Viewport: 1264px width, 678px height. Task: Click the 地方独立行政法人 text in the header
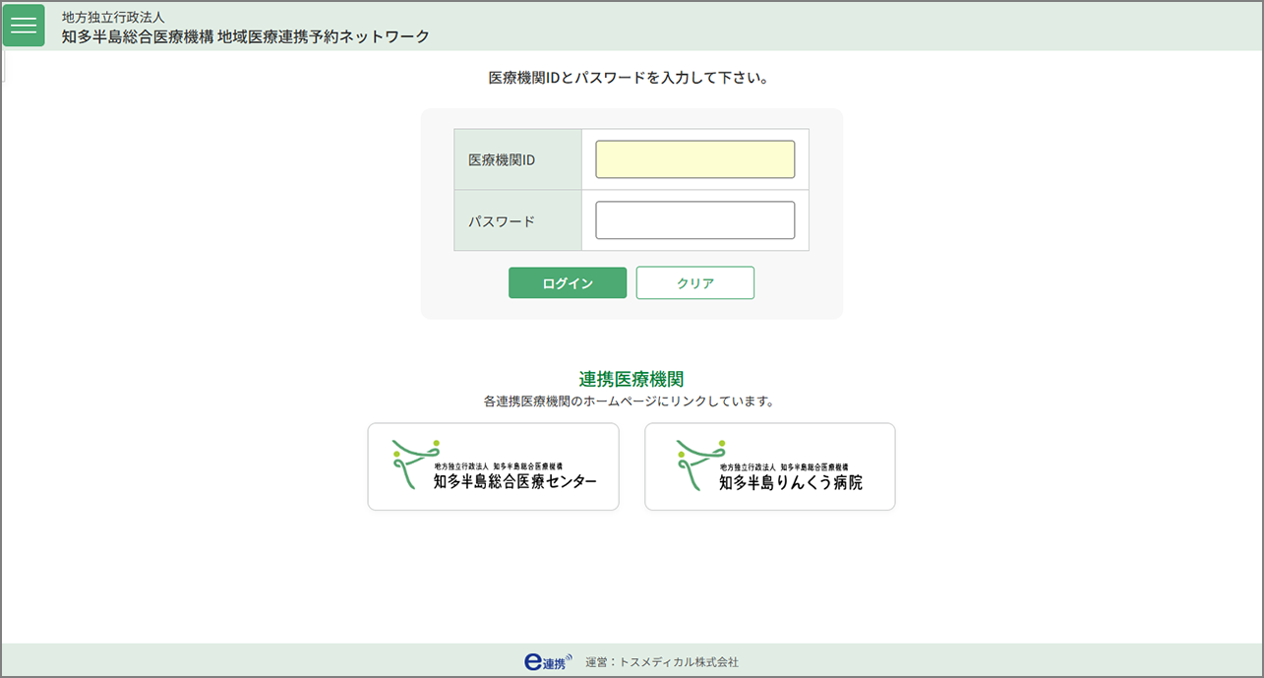pyautogui.click(x=113, y=17)
